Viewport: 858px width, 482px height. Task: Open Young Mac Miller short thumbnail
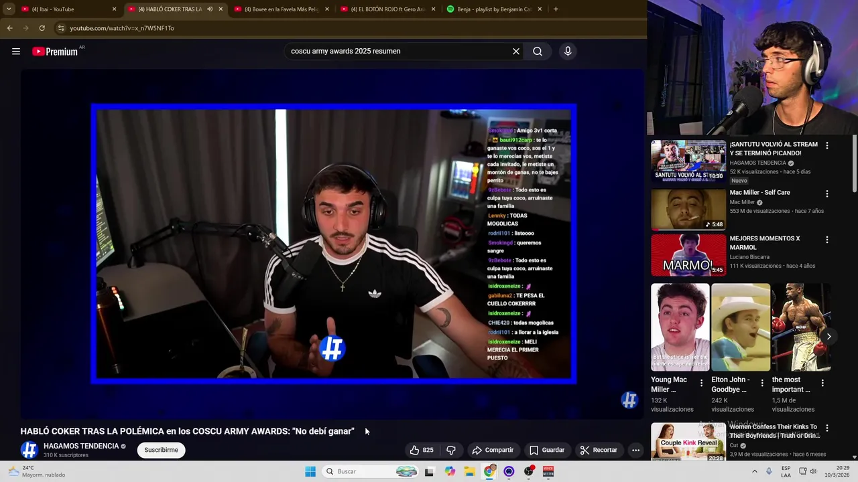tap(680, 327)
